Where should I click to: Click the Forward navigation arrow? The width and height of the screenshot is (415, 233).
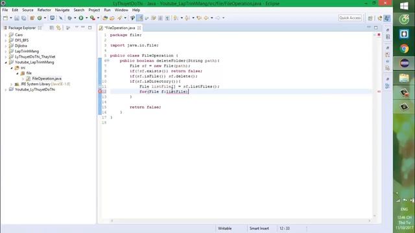[x=218, y=18]
